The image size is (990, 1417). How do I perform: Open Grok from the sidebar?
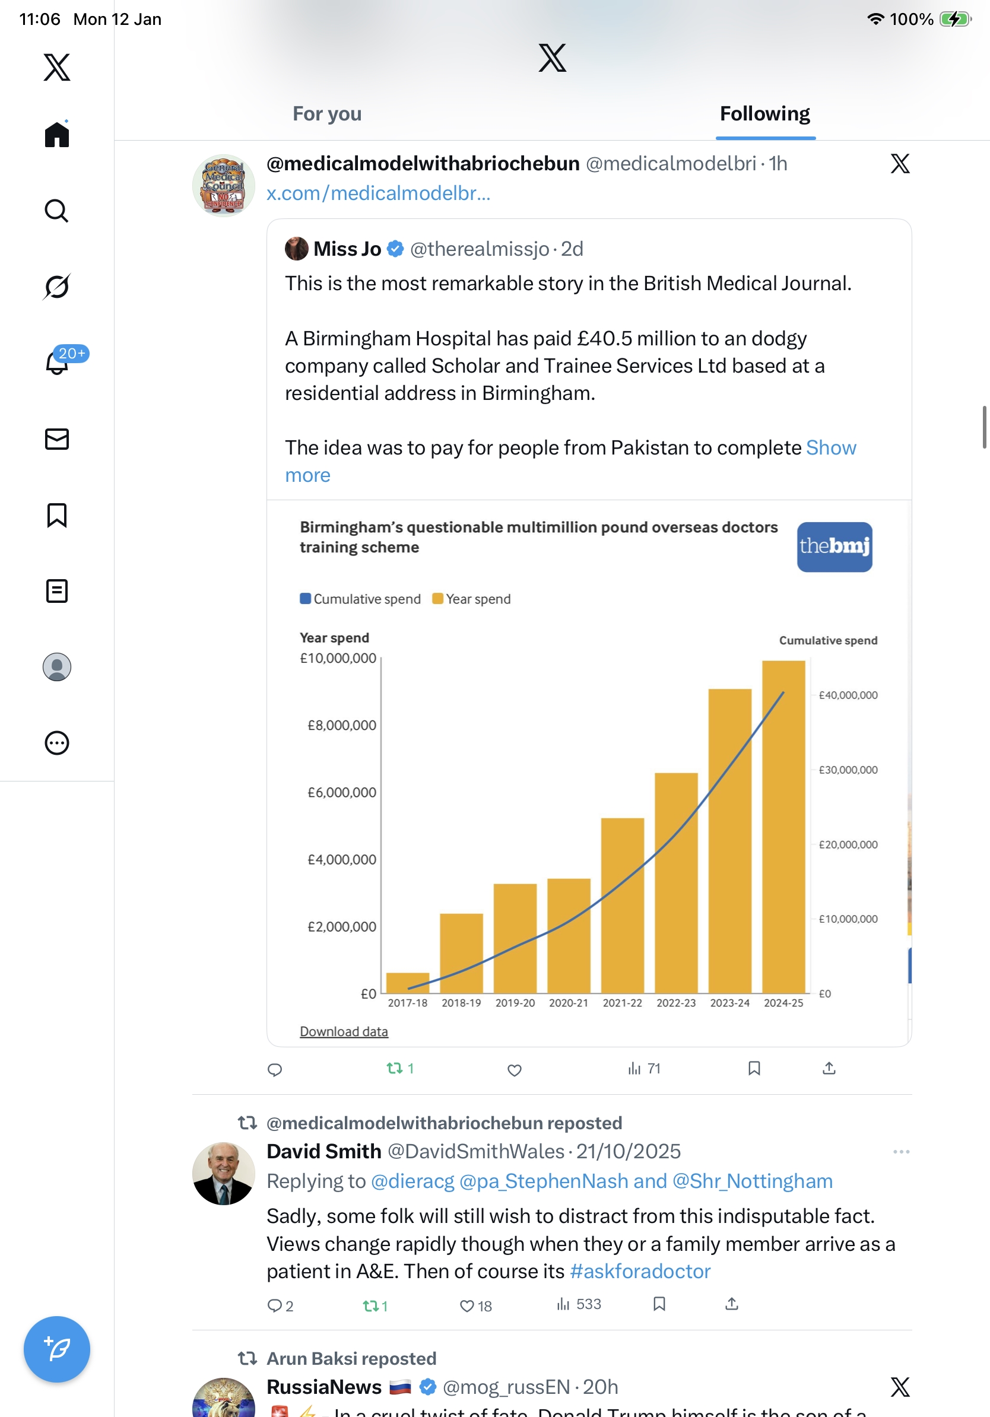click(56, 287)
